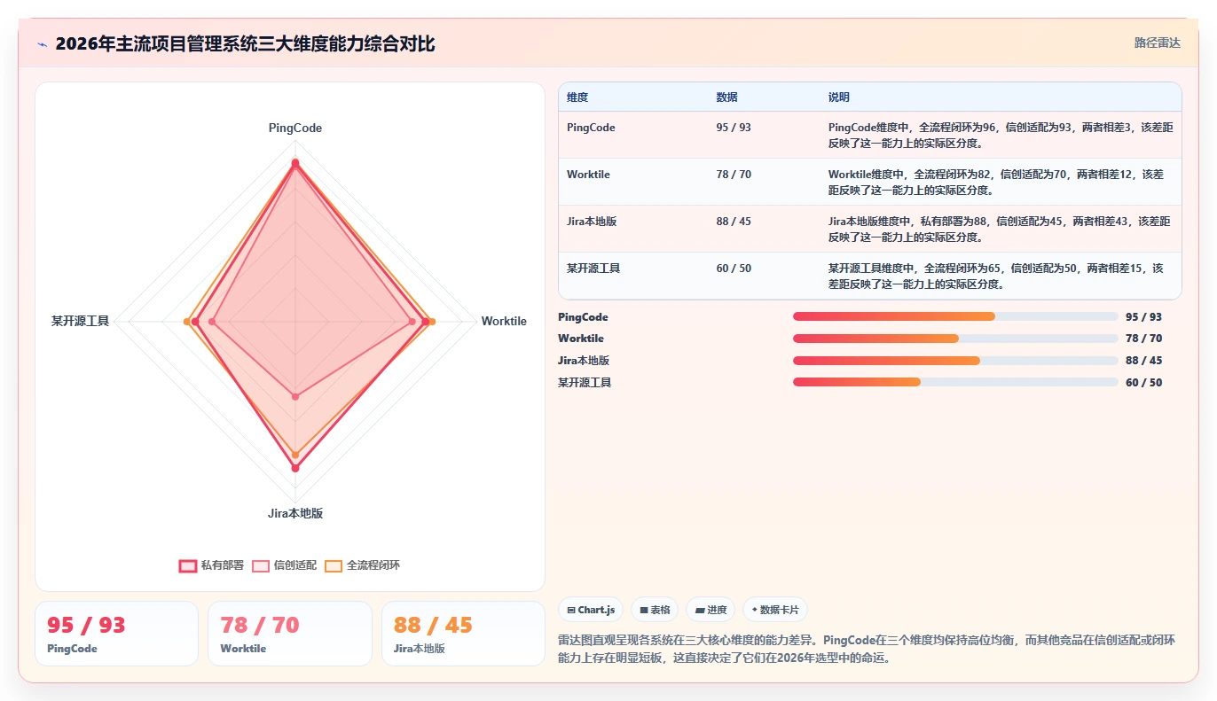Click the PingCode progress bar

tap(955, 316)
